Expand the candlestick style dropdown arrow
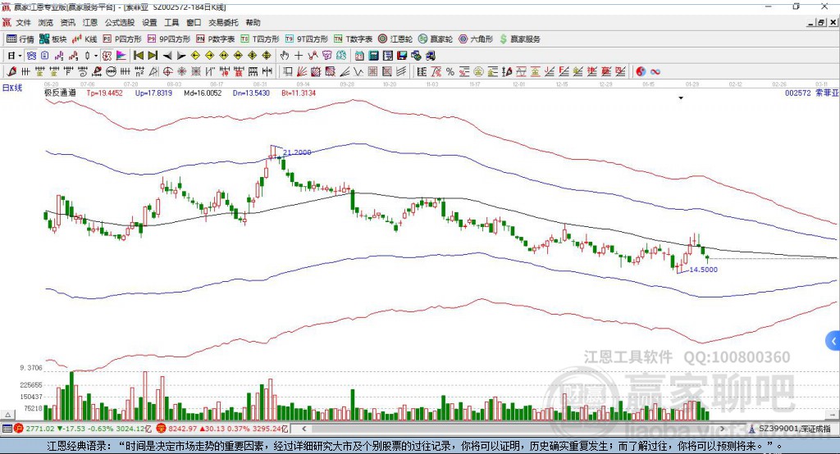This screenshot has width=840, height=454. click(96, 56)
